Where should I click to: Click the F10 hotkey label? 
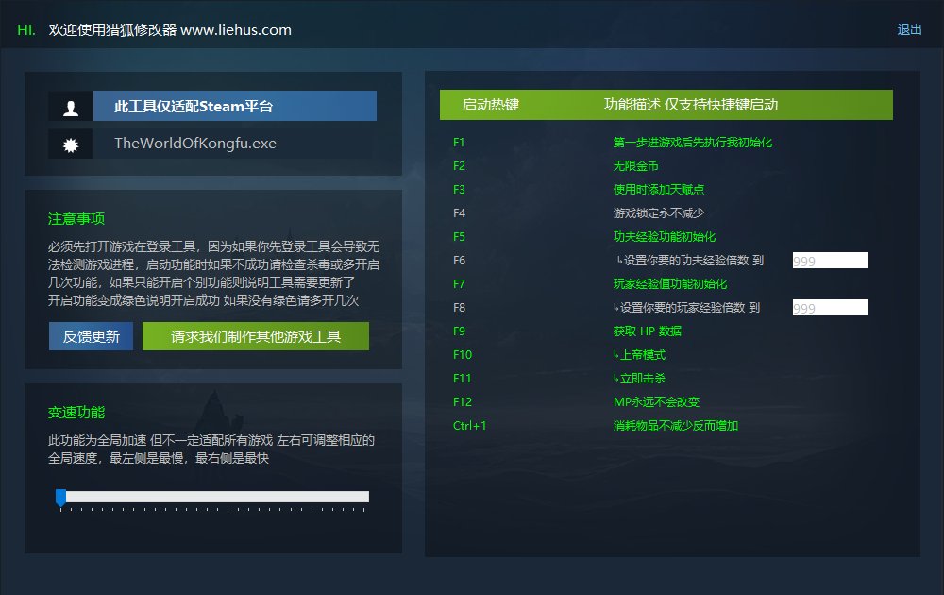click(x=463, y=355)
